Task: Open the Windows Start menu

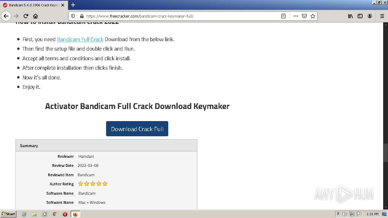Action: [x=8, y=214]
